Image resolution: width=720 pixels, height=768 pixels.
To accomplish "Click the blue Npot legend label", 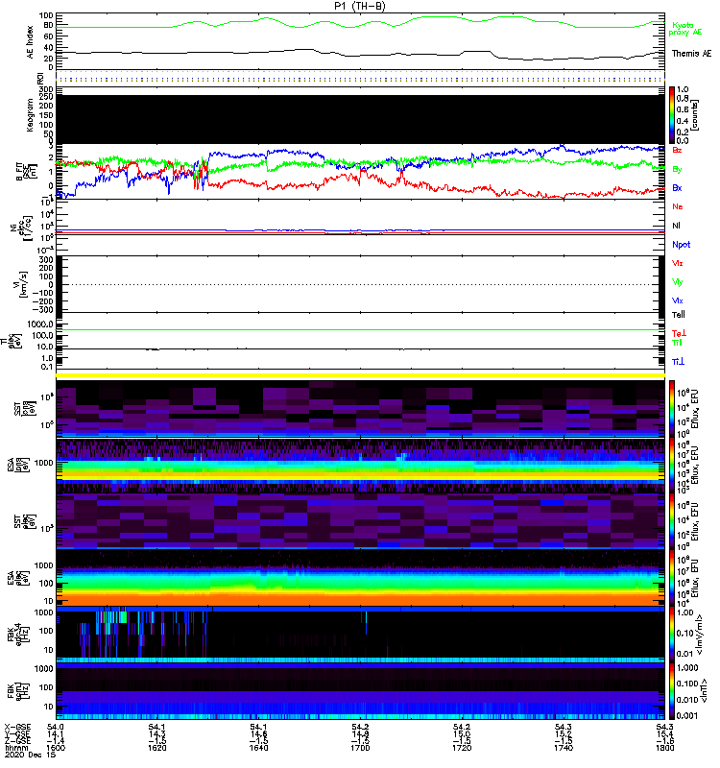I will tap(681, 244).
